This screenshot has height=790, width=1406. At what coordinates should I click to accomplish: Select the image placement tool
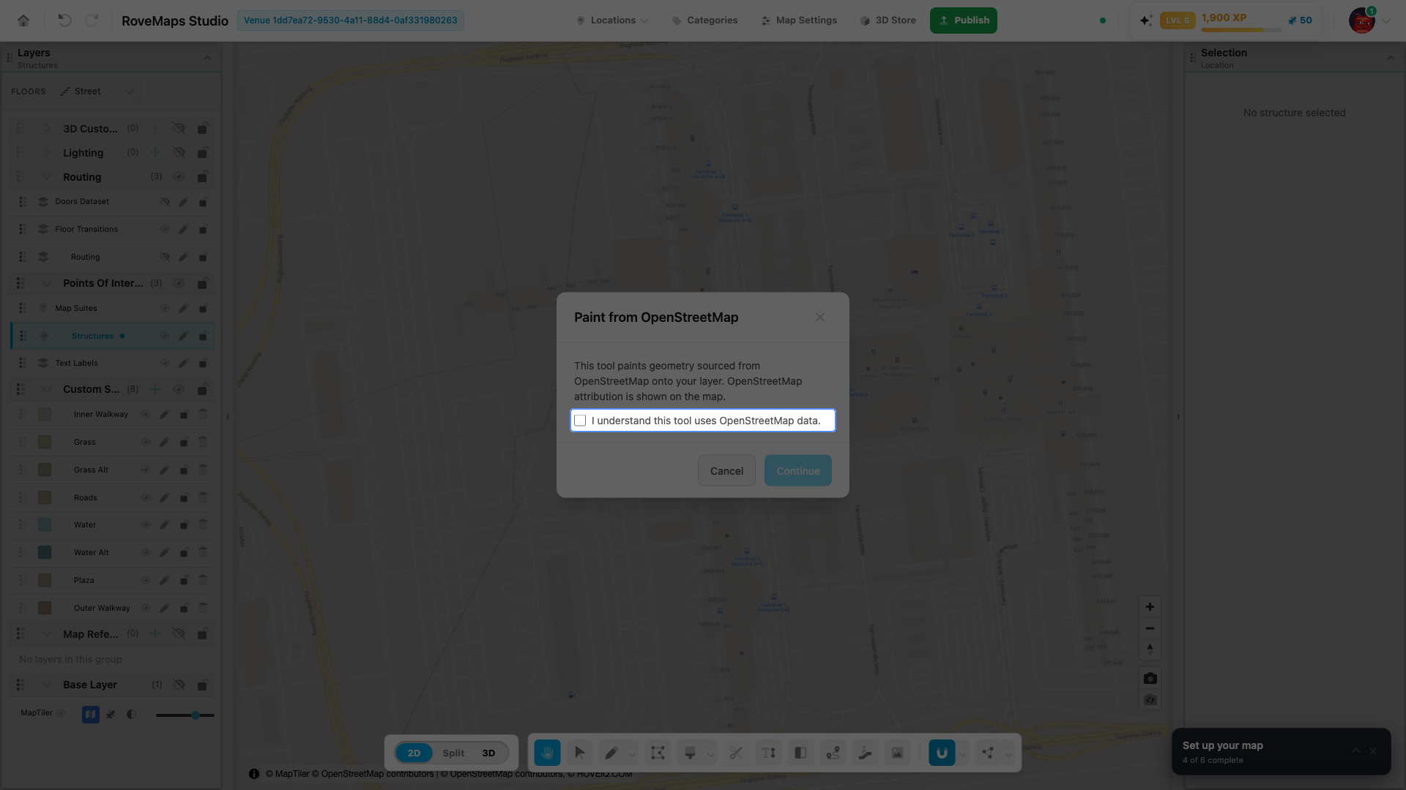click(897, 753)
